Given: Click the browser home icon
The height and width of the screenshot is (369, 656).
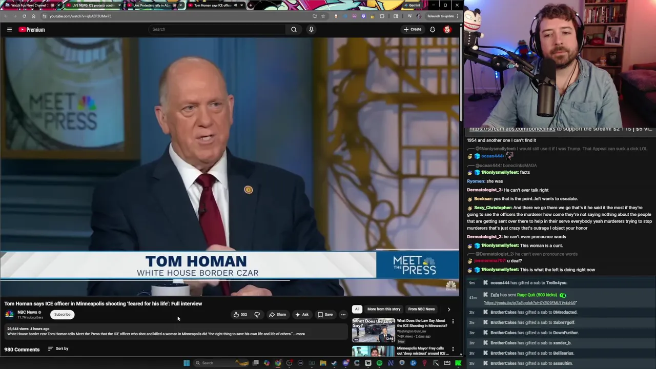Looking at the screenshot, I should (x=33, y=16).
